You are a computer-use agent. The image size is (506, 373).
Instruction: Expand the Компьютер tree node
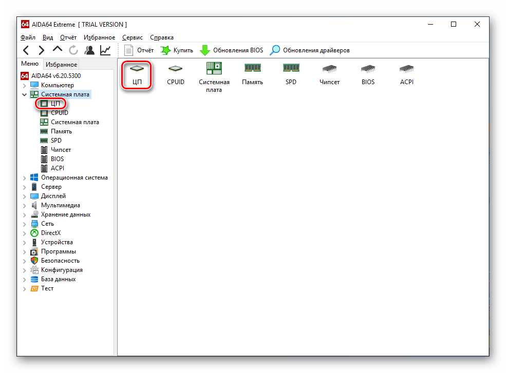pos(24,85)
